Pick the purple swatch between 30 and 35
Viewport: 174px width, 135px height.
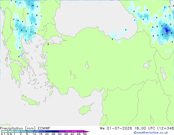pos(62,131)
